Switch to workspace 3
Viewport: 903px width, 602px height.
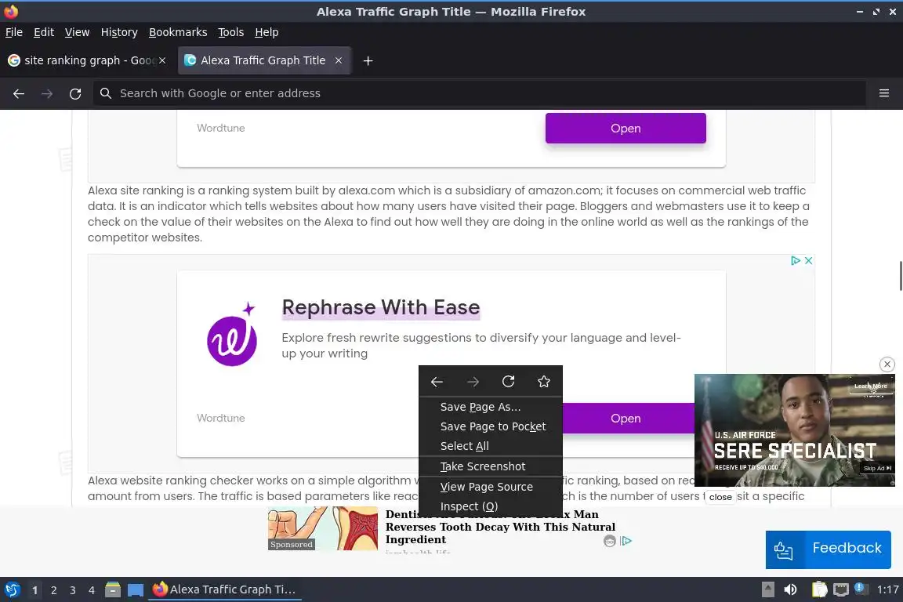coord(73,590)
